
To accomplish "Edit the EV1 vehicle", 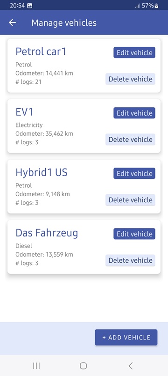I will [x=134, y=113].
